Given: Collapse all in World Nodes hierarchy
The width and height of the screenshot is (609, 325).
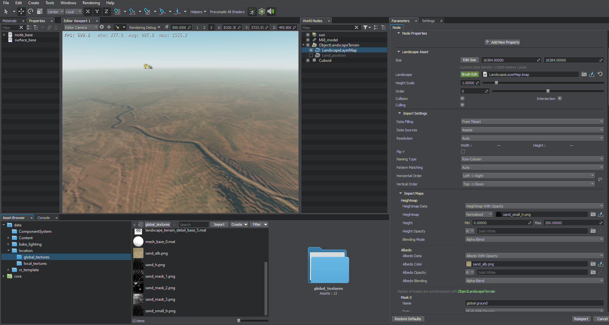Looking at the screenshot, I should point(384,28).
